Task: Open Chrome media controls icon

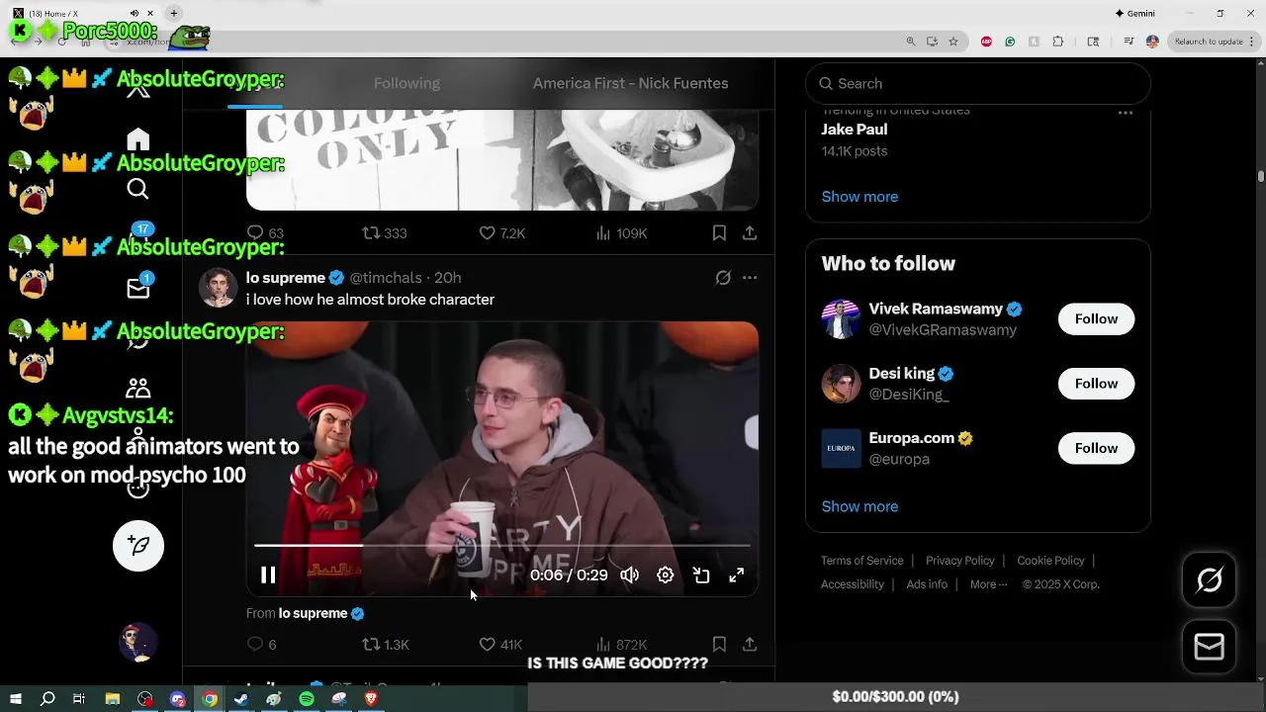Action: 1129,42
